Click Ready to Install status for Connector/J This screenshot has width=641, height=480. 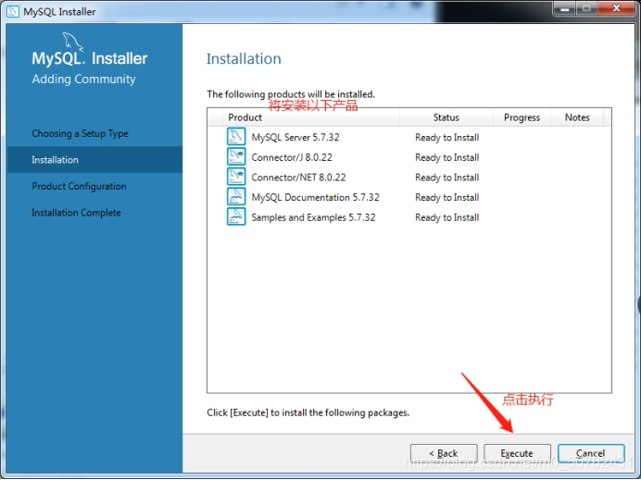(x=447, y=157)
